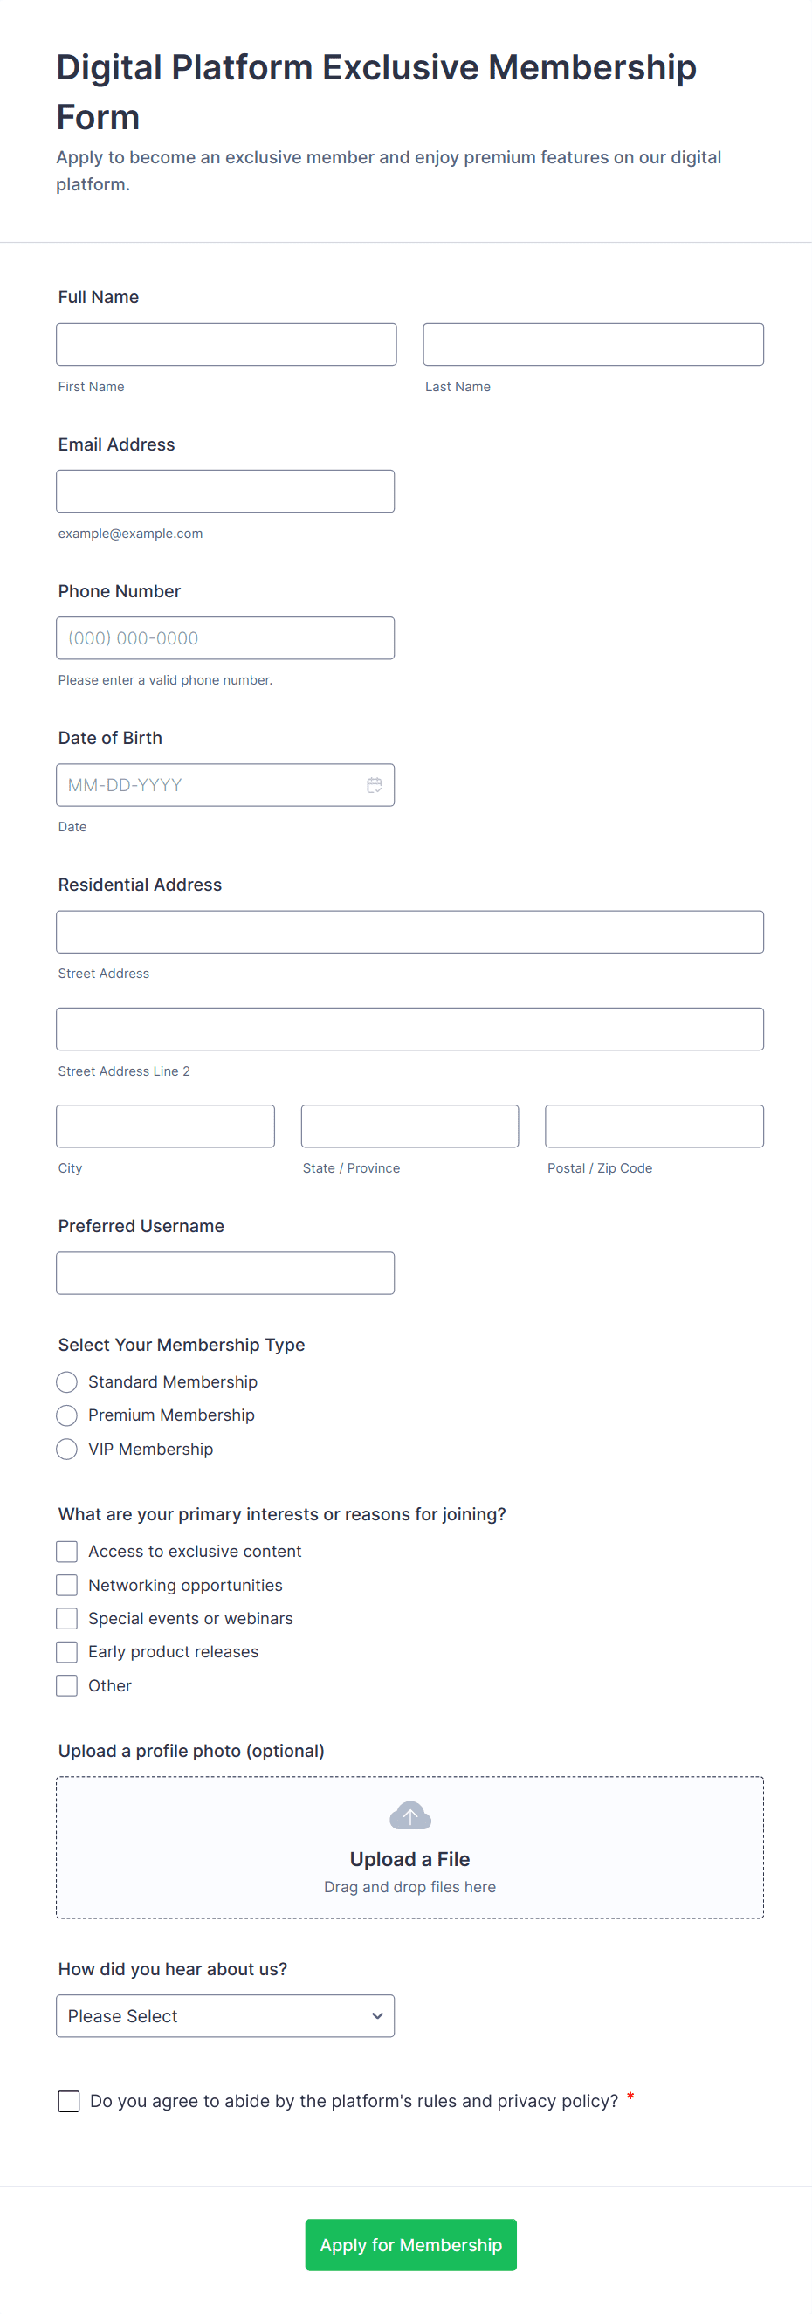Enable Special events or webinars
This screenshot has height=2314, width=812.
click(x=67, y=1619)
